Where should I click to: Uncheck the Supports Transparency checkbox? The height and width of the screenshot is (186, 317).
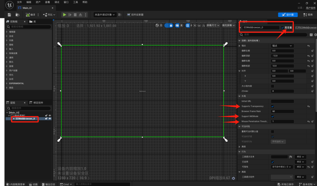pyautogui.click(x=272, y=106)
